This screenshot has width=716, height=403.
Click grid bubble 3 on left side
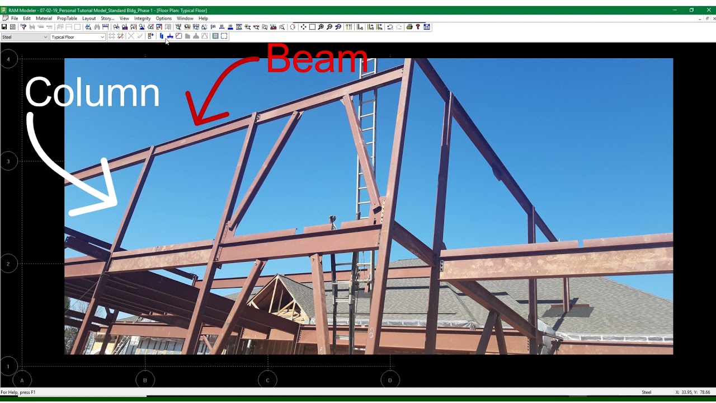click(x=8, y=161)
